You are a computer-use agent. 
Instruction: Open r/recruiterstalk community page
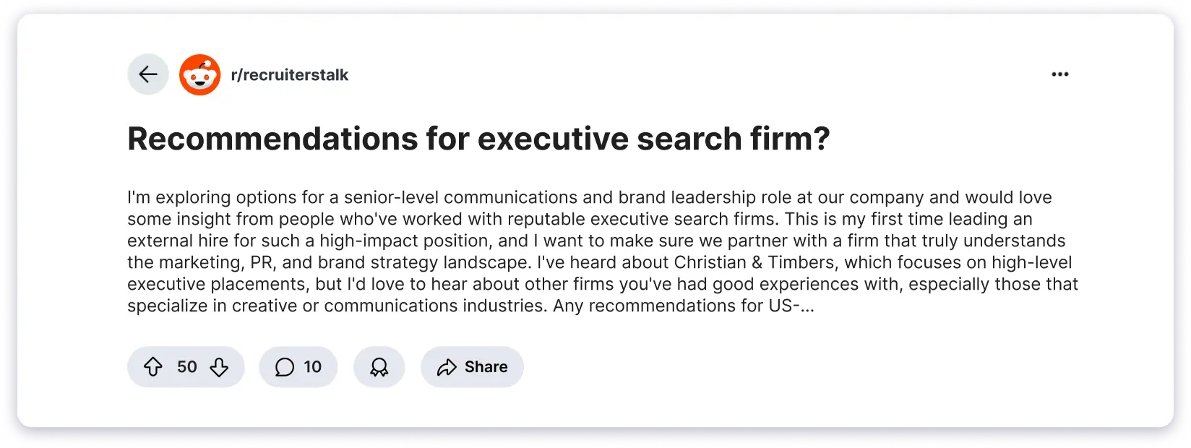tap(290, 74)
